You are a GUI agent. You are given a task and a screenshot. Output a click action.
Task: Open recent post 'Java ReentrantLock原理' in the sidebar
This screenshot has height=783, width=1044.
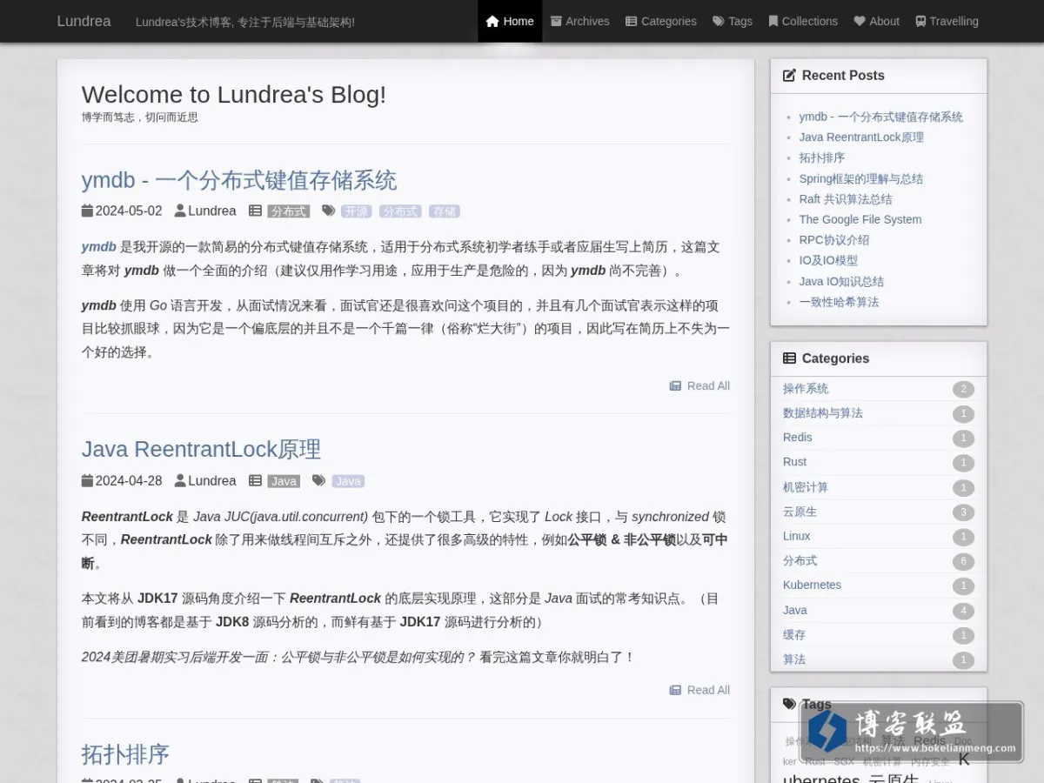pos(861,137)
